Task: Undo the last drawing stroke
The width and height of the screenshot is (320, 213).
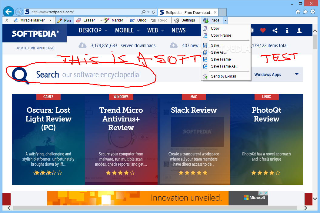Action: (138, 20)
